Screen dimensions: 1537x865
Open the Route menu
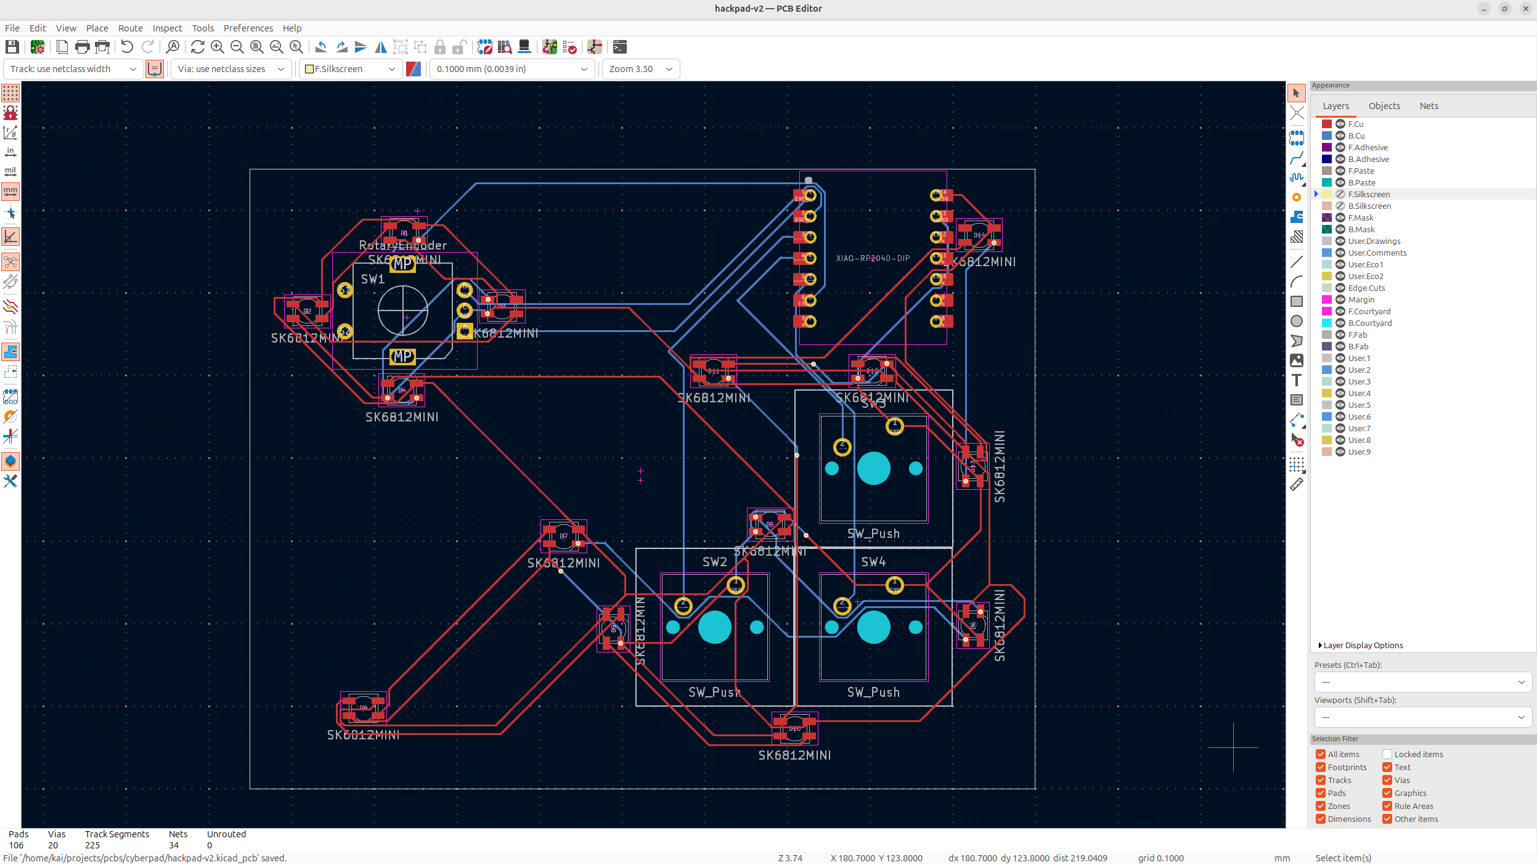click(130, 28)
